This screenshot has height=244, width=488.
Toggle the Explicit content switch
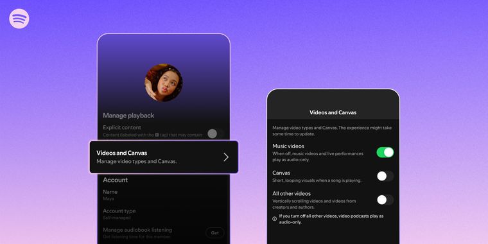216,134
